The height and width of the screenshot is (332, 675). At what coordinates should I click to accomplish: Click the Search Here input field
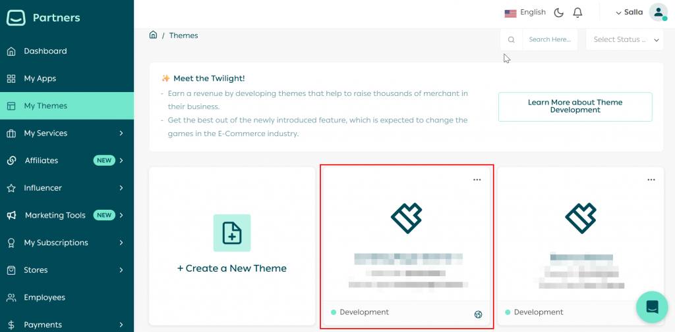(x=550, y=39)
